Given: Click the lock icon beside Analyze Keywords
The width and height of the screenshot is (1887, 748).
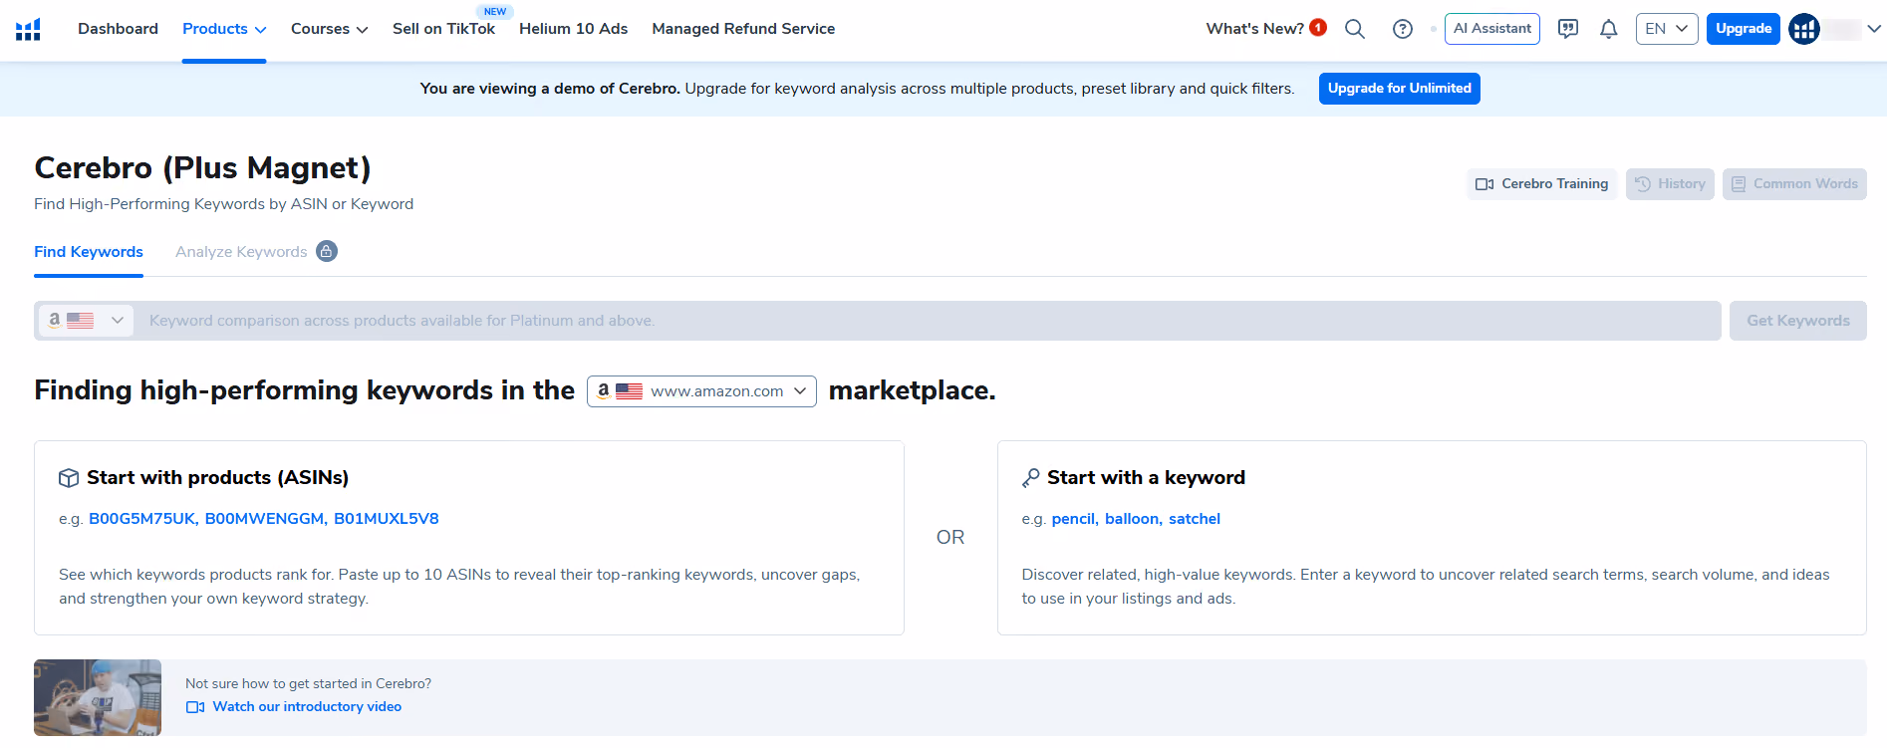Looking at the screenshot, I should pos(327,251).
